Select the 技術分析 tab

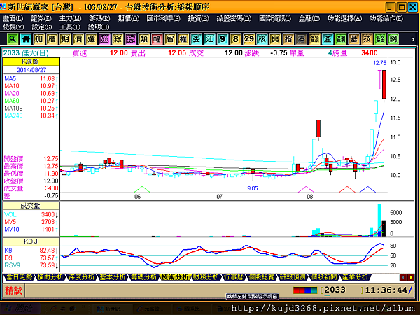(175, 277)
